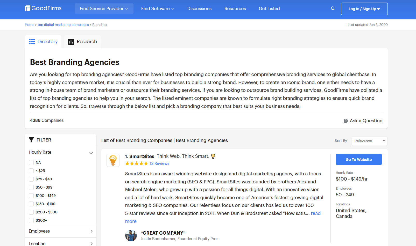Click the Ask a Question bubble icon

[x=346, y=121]
